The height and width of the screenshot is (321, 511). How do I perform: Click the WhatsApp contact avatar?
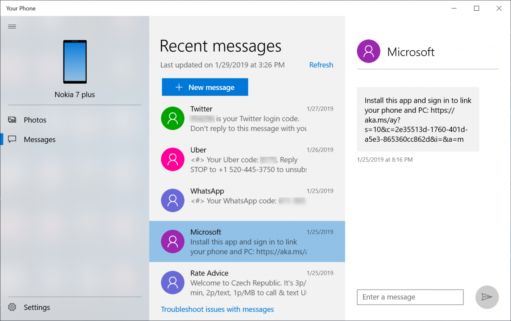[x=172, y=200]
